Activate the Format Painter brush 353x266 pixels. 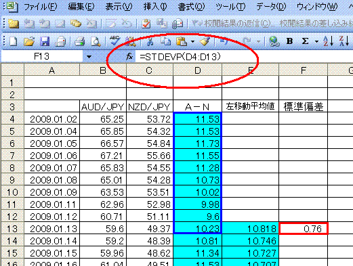pyautogui.click(x=205, y=41)
